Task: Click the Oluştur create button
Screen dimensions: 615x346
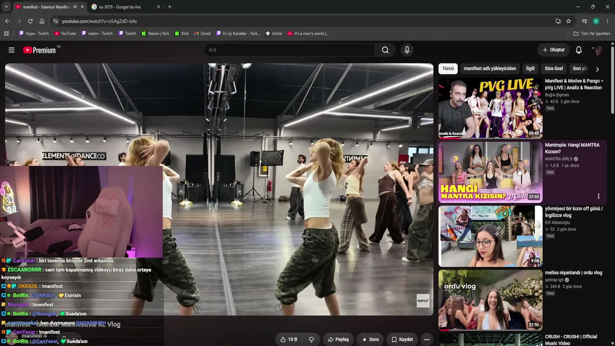Action: (553, 50)
